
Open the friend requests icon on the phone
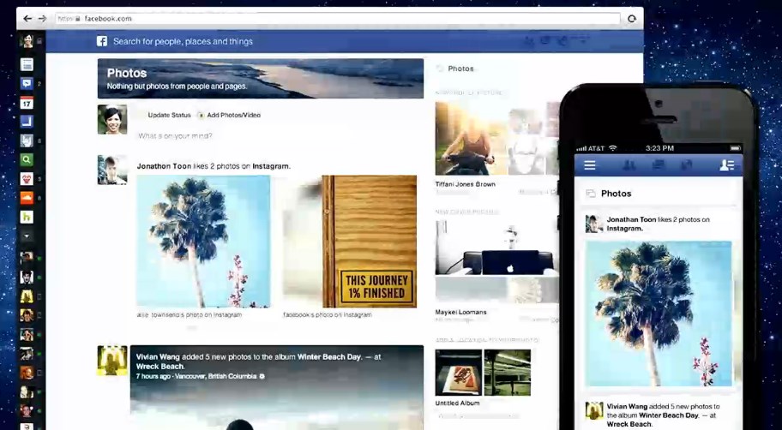point(629,165)
